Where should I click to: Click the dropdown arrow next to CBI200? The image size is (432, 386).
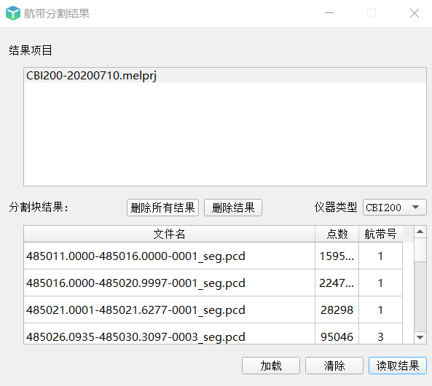pos(415,207)
